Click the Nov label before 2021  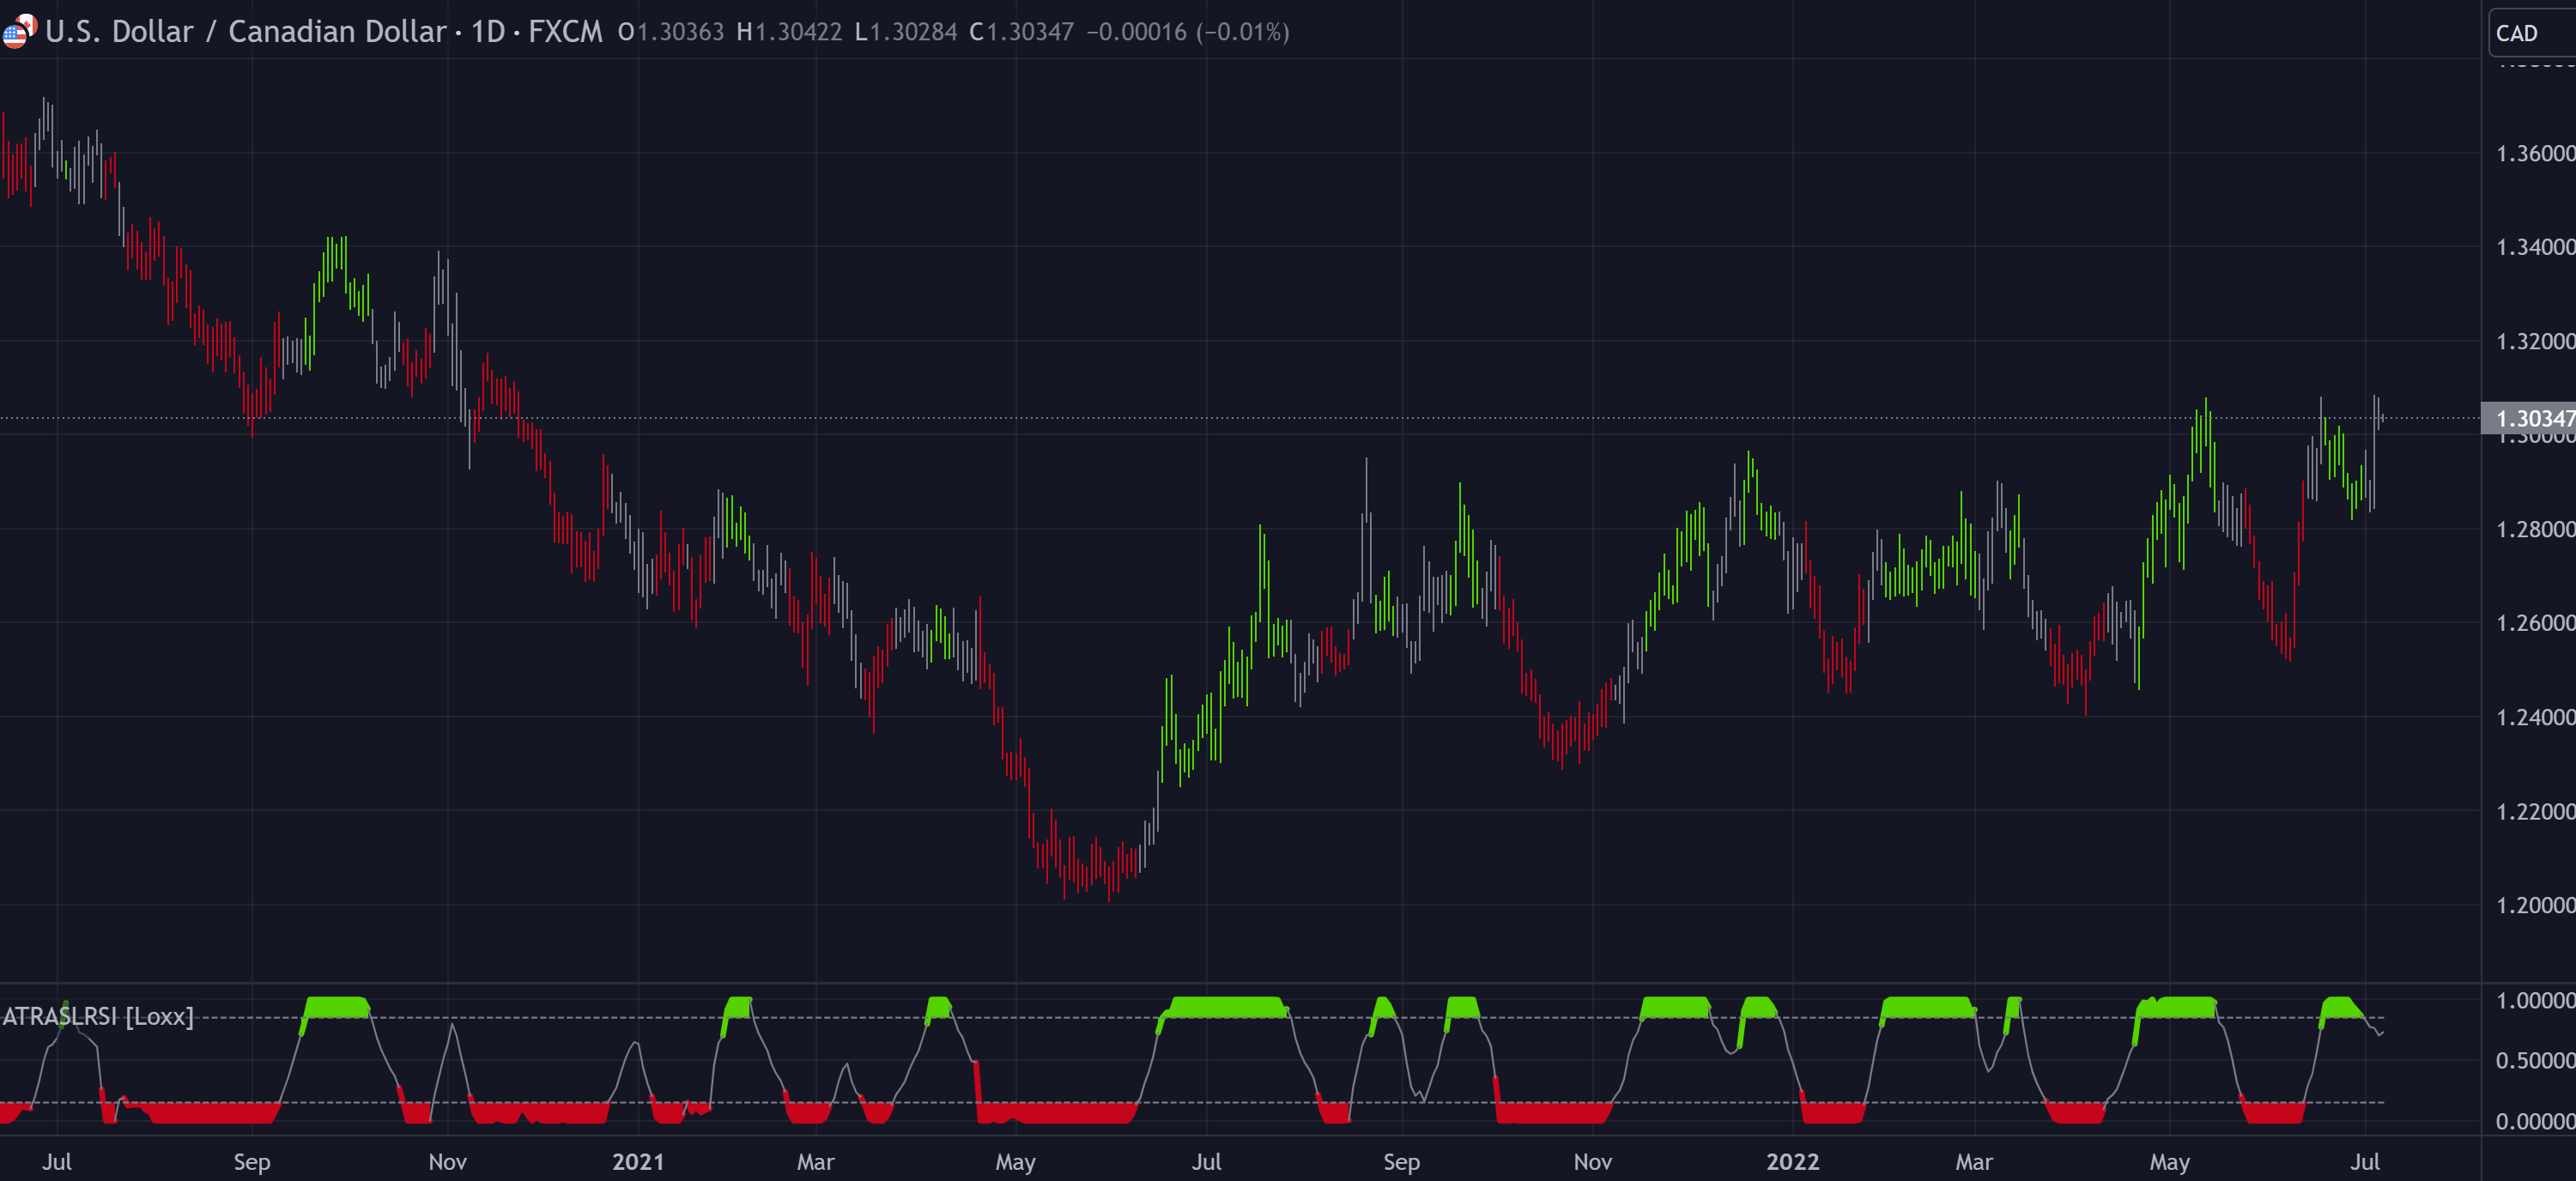(x=447, y=1161)
